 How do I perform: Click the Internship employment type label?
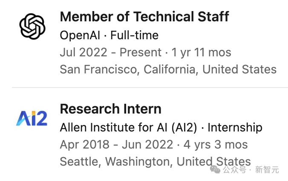[x=235, y=127]
